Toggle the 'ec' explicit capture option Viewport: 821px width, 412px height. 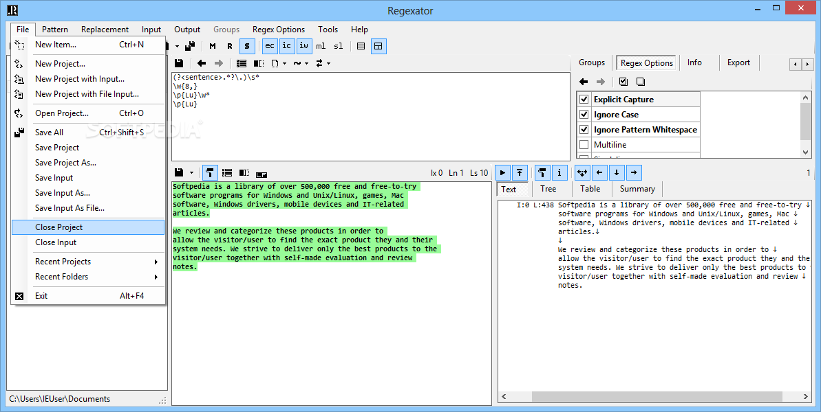(270, 46)
